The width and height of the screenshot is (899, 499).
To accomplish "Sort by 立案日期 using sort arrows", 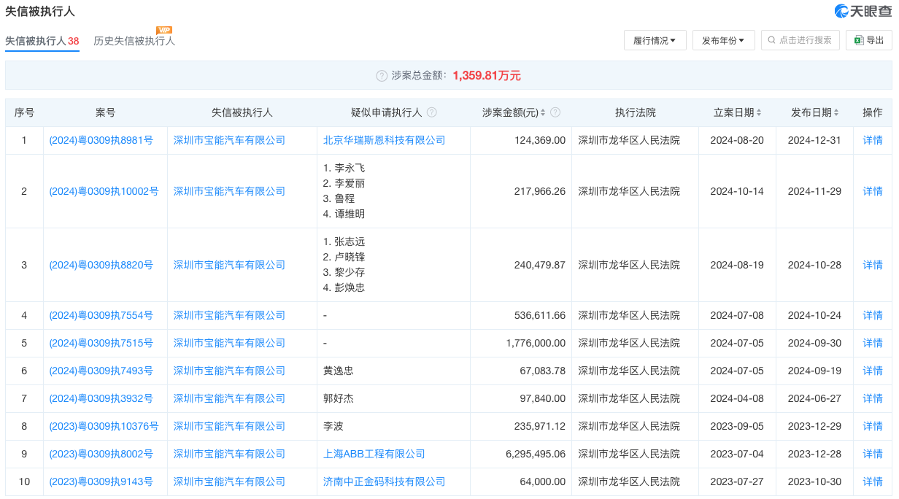I will click(759, 112).
